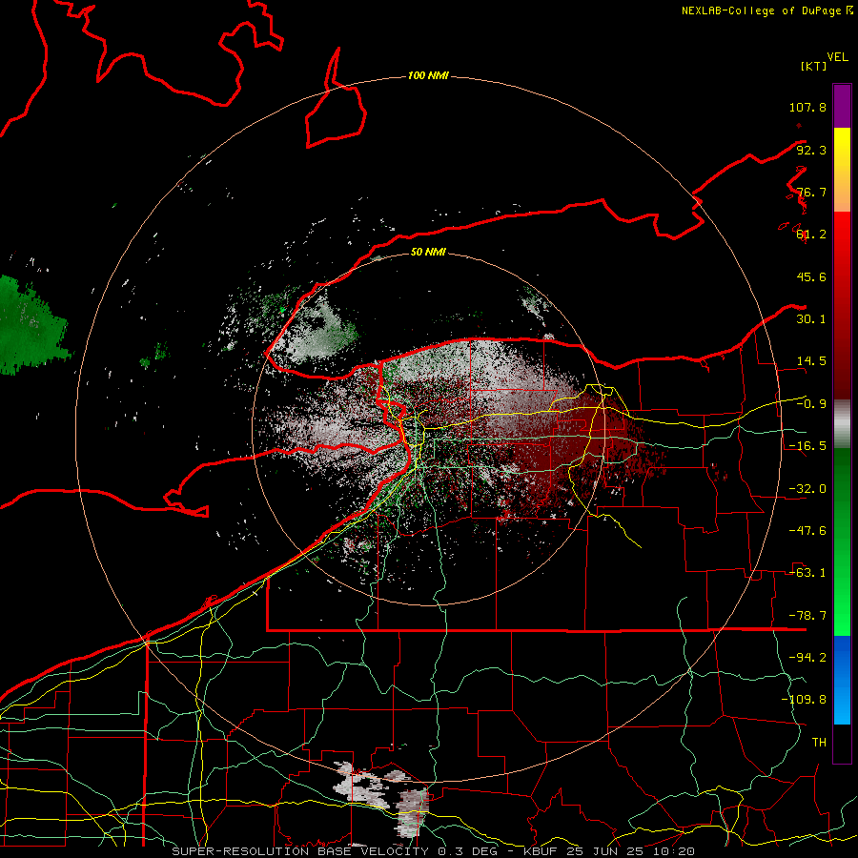Click the -16.5 velocity scale value
The width and height of the screenshot is (858, 858).
point(807,446)
